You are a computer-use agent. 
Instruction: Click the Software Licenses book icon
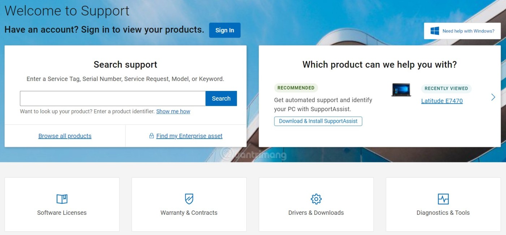point(62,199)
